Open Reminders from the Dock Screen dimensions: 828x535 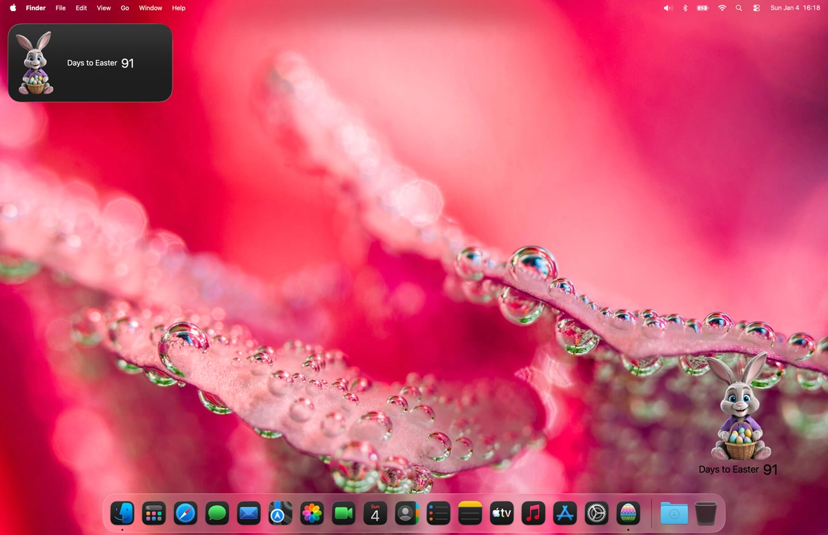tap(438, 513)
